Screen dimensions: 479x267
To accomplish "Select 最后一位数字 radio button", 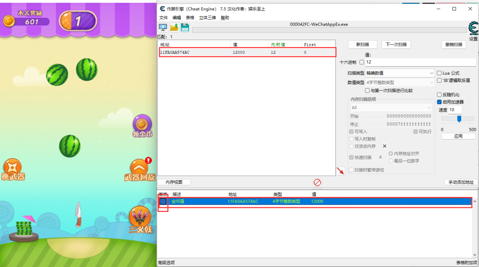I will tap(391, 161).
